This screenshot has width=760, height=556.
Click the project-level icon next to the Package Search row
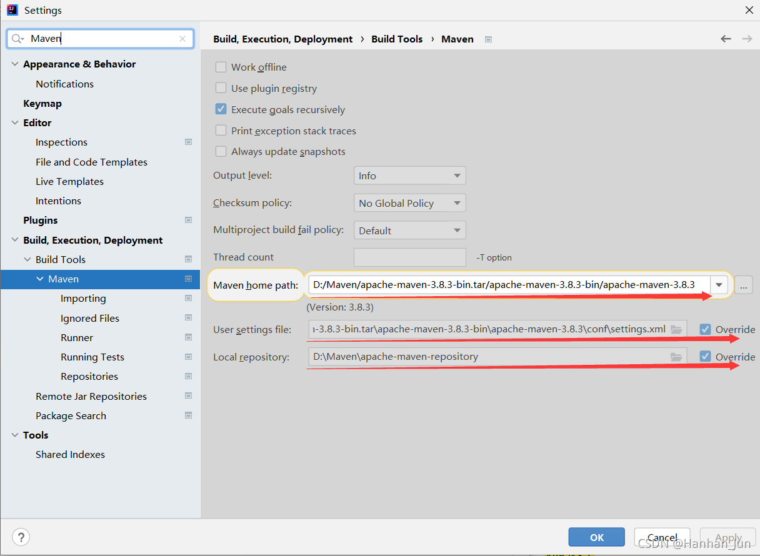click(188, 415)
